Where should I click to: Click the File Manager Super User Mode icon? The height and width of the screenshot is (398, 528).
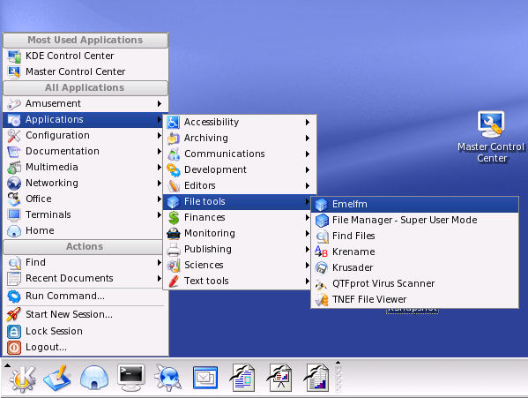pyautogui.click(x=322, y=220)
